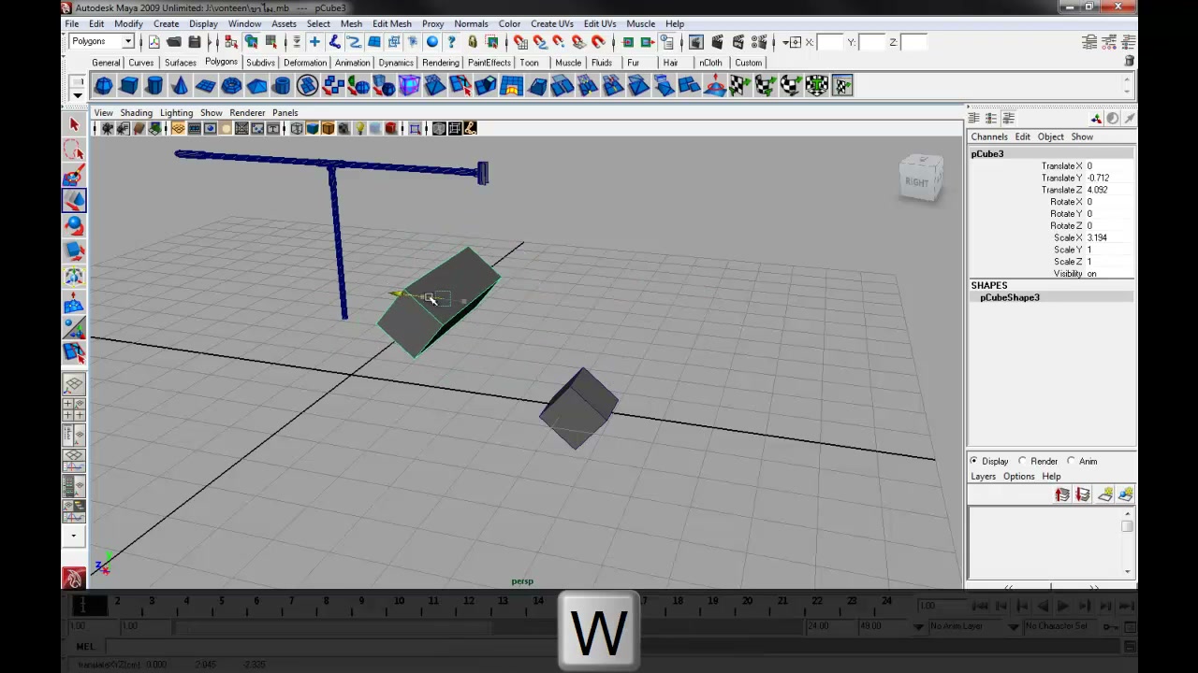This screenshot has height=673, width=1198.
Task: Open the Channels menu in Channel Box
Action: pos(989,136)
